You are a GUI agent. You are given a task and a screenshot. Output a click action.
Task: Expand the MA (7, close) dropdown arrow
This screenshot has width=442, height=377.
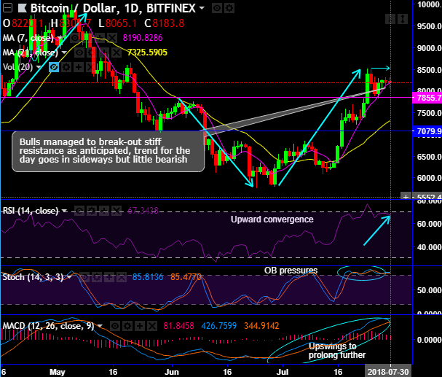[60, 38]
